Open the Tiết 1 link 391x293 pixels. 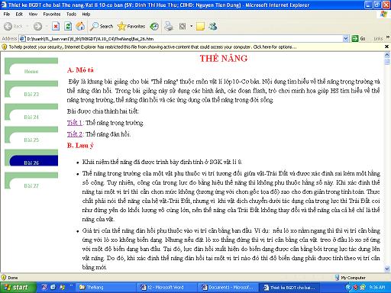(x=75, y=123)
